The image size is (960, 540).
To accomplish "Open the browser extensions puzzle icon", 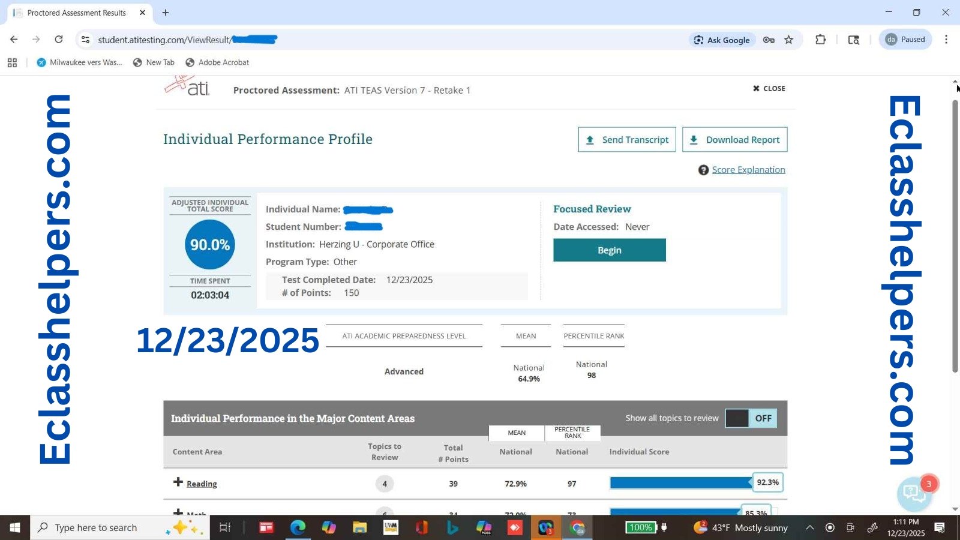I will 820,40.
